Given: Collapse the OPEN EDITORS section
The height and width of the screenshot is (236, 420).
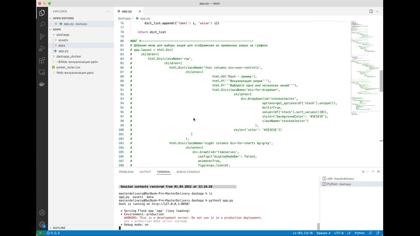Looking at the screenshot, I should pos(51,18).
